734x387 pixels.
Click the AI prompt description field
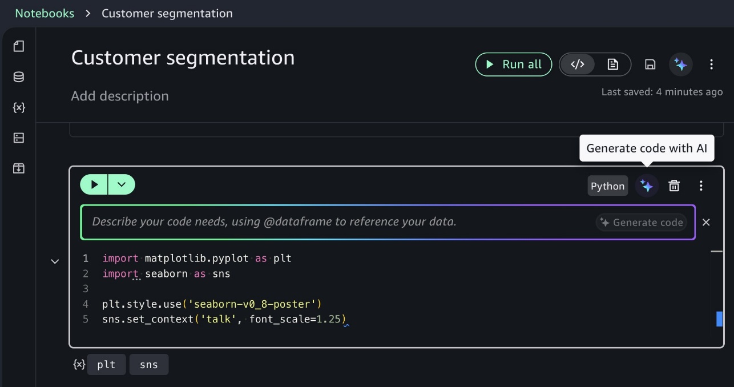[x=337, y=222]
